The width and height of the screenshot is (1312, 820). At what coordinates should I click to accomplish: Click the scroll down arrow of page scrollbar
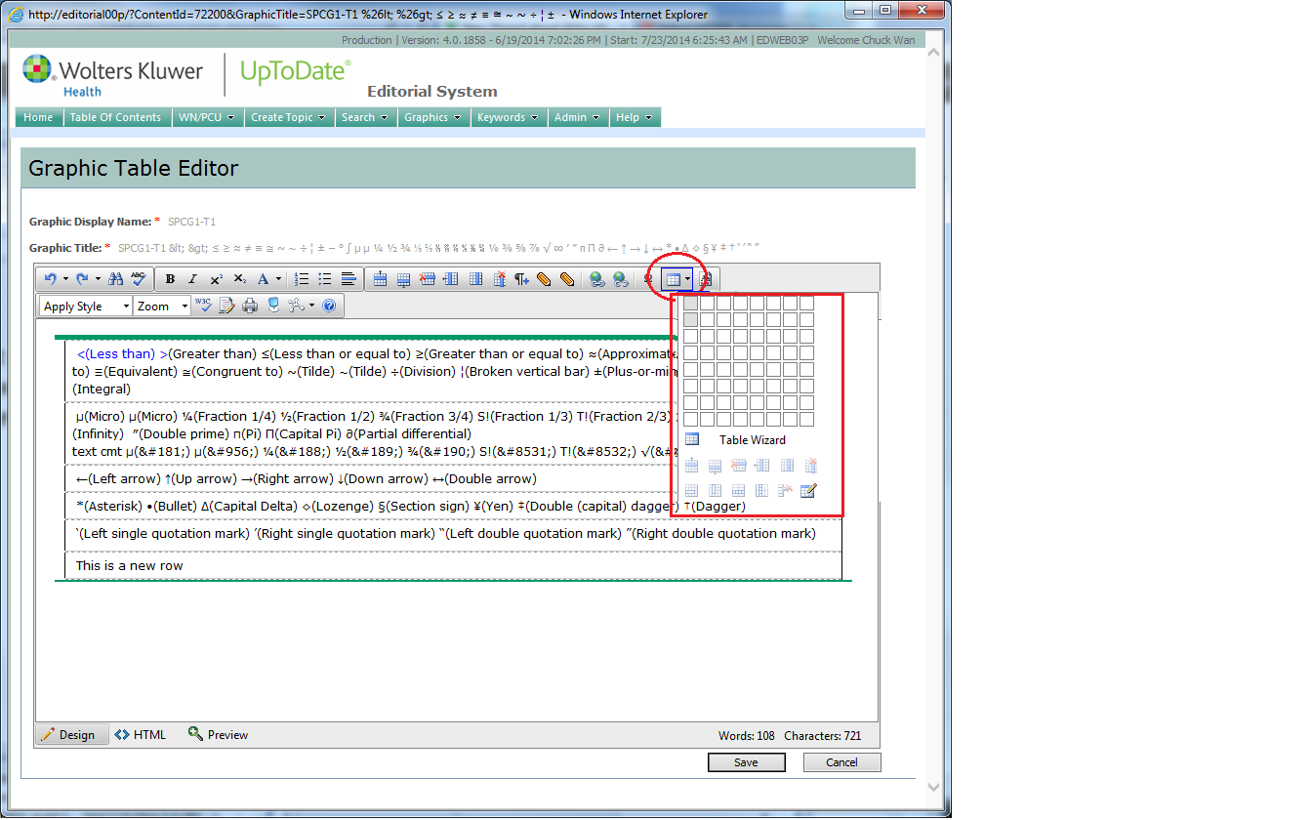pyautogui.click(x=933, y=786)
